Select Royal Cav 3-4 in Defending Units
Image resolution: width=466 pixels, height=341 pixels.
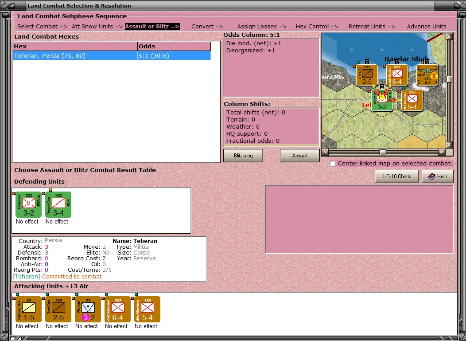pos(58,204)
